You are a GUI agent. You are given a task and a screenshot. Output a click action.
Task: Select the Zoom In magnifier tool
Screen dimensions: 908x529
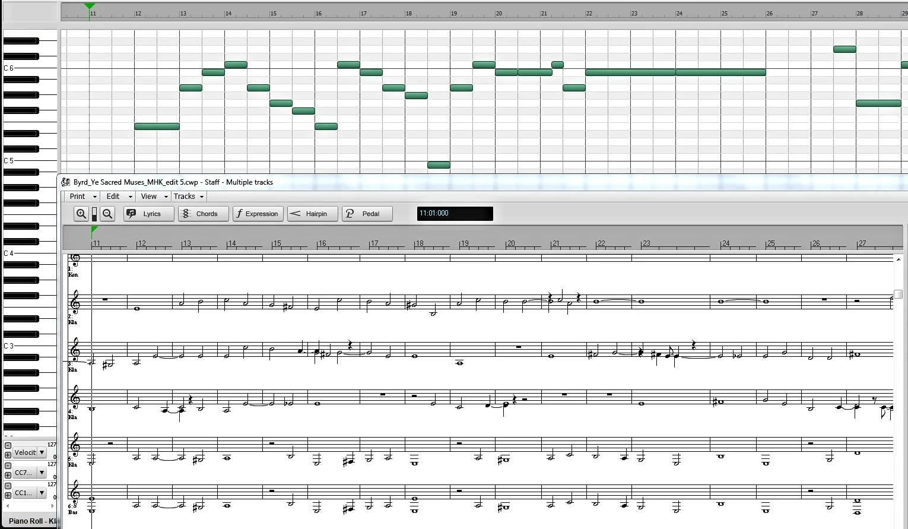81,214
